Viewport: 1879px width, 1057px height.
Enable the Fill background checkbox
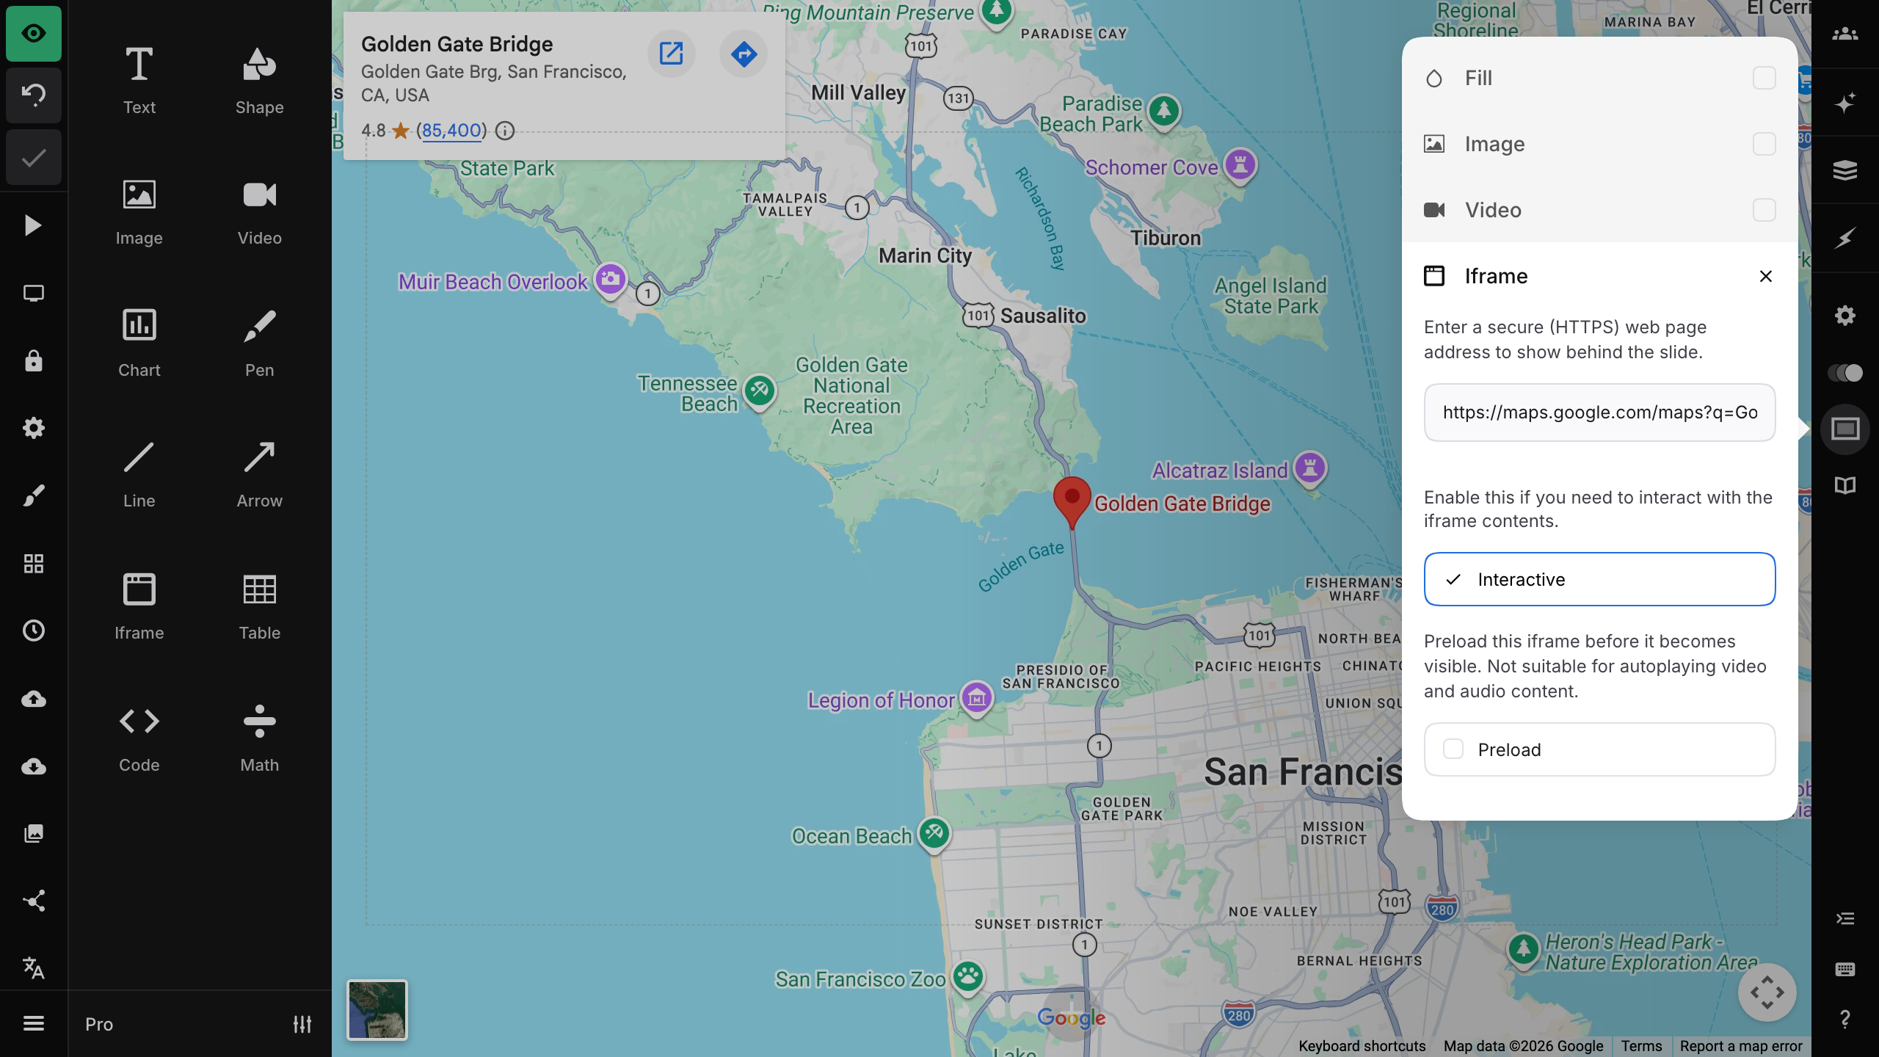(x=1764, y=78)
